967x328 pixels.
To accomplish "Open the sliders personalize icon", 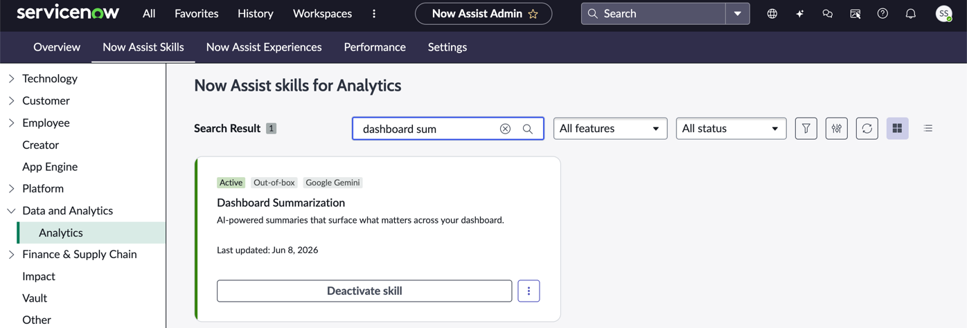I will (837, 129).
